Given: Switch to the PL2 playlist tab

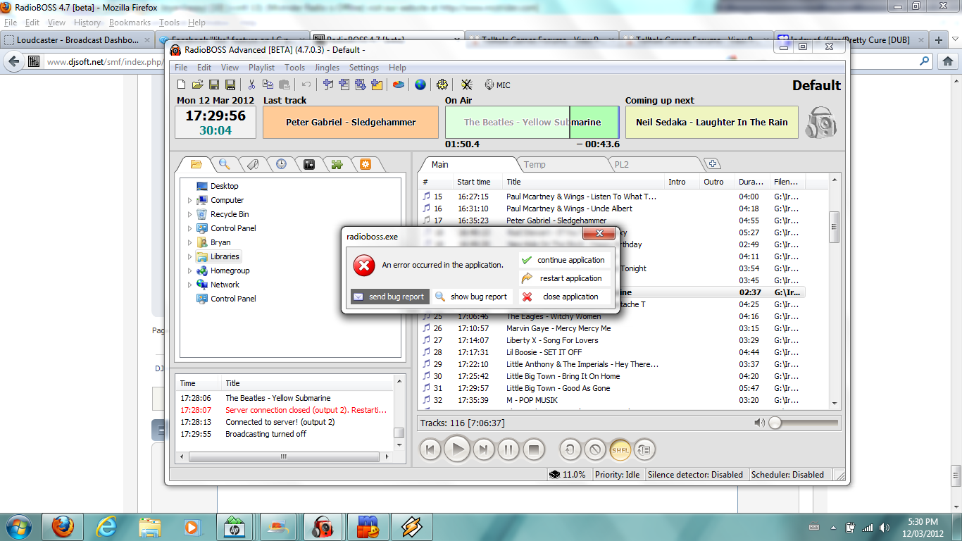Looking at the screenshot, I should point(621,164).
